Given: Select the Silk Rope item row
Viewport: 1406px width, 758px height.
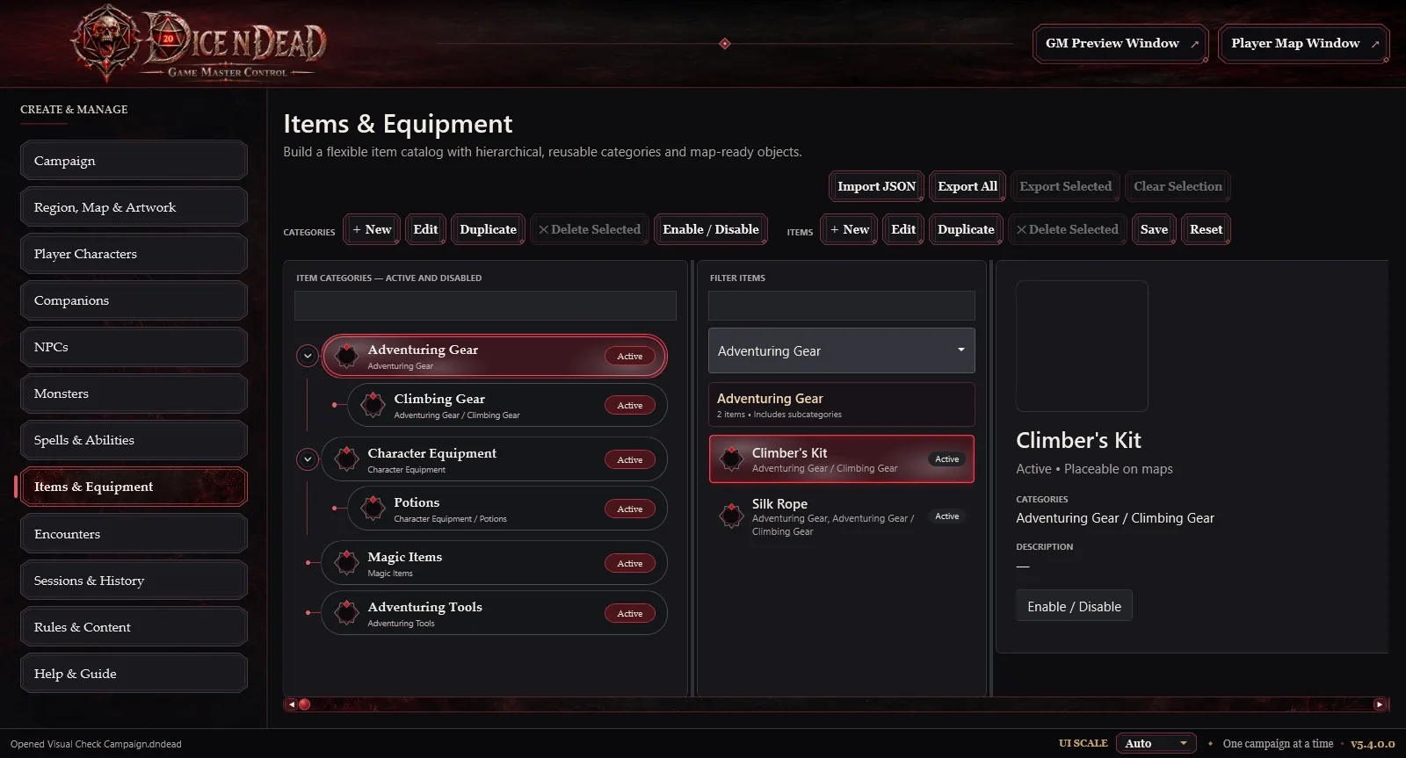Looking at the screenshot, I should pyautogui.click(x=842, y=516).
